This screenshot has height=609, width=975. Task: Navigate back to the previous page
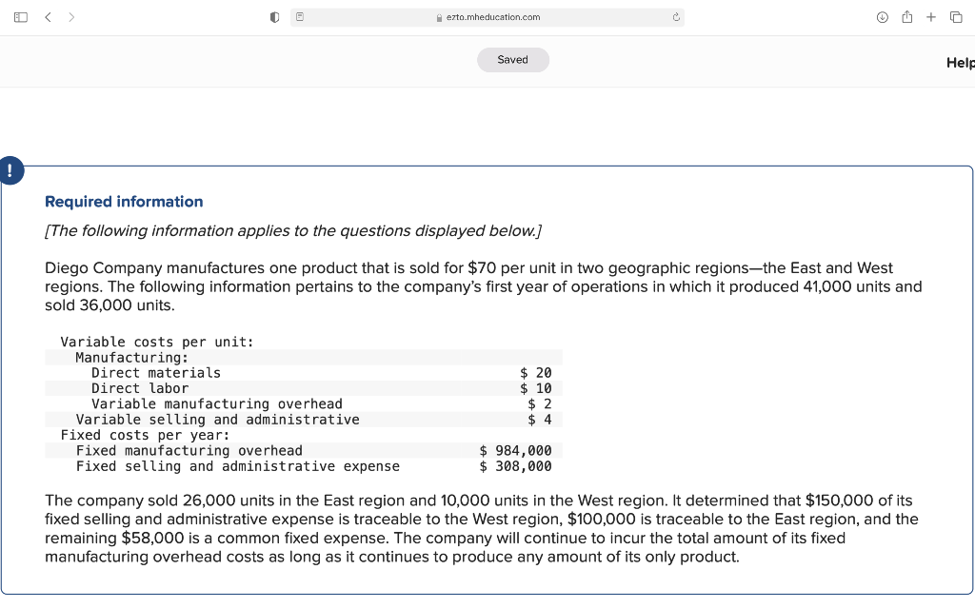48,16
